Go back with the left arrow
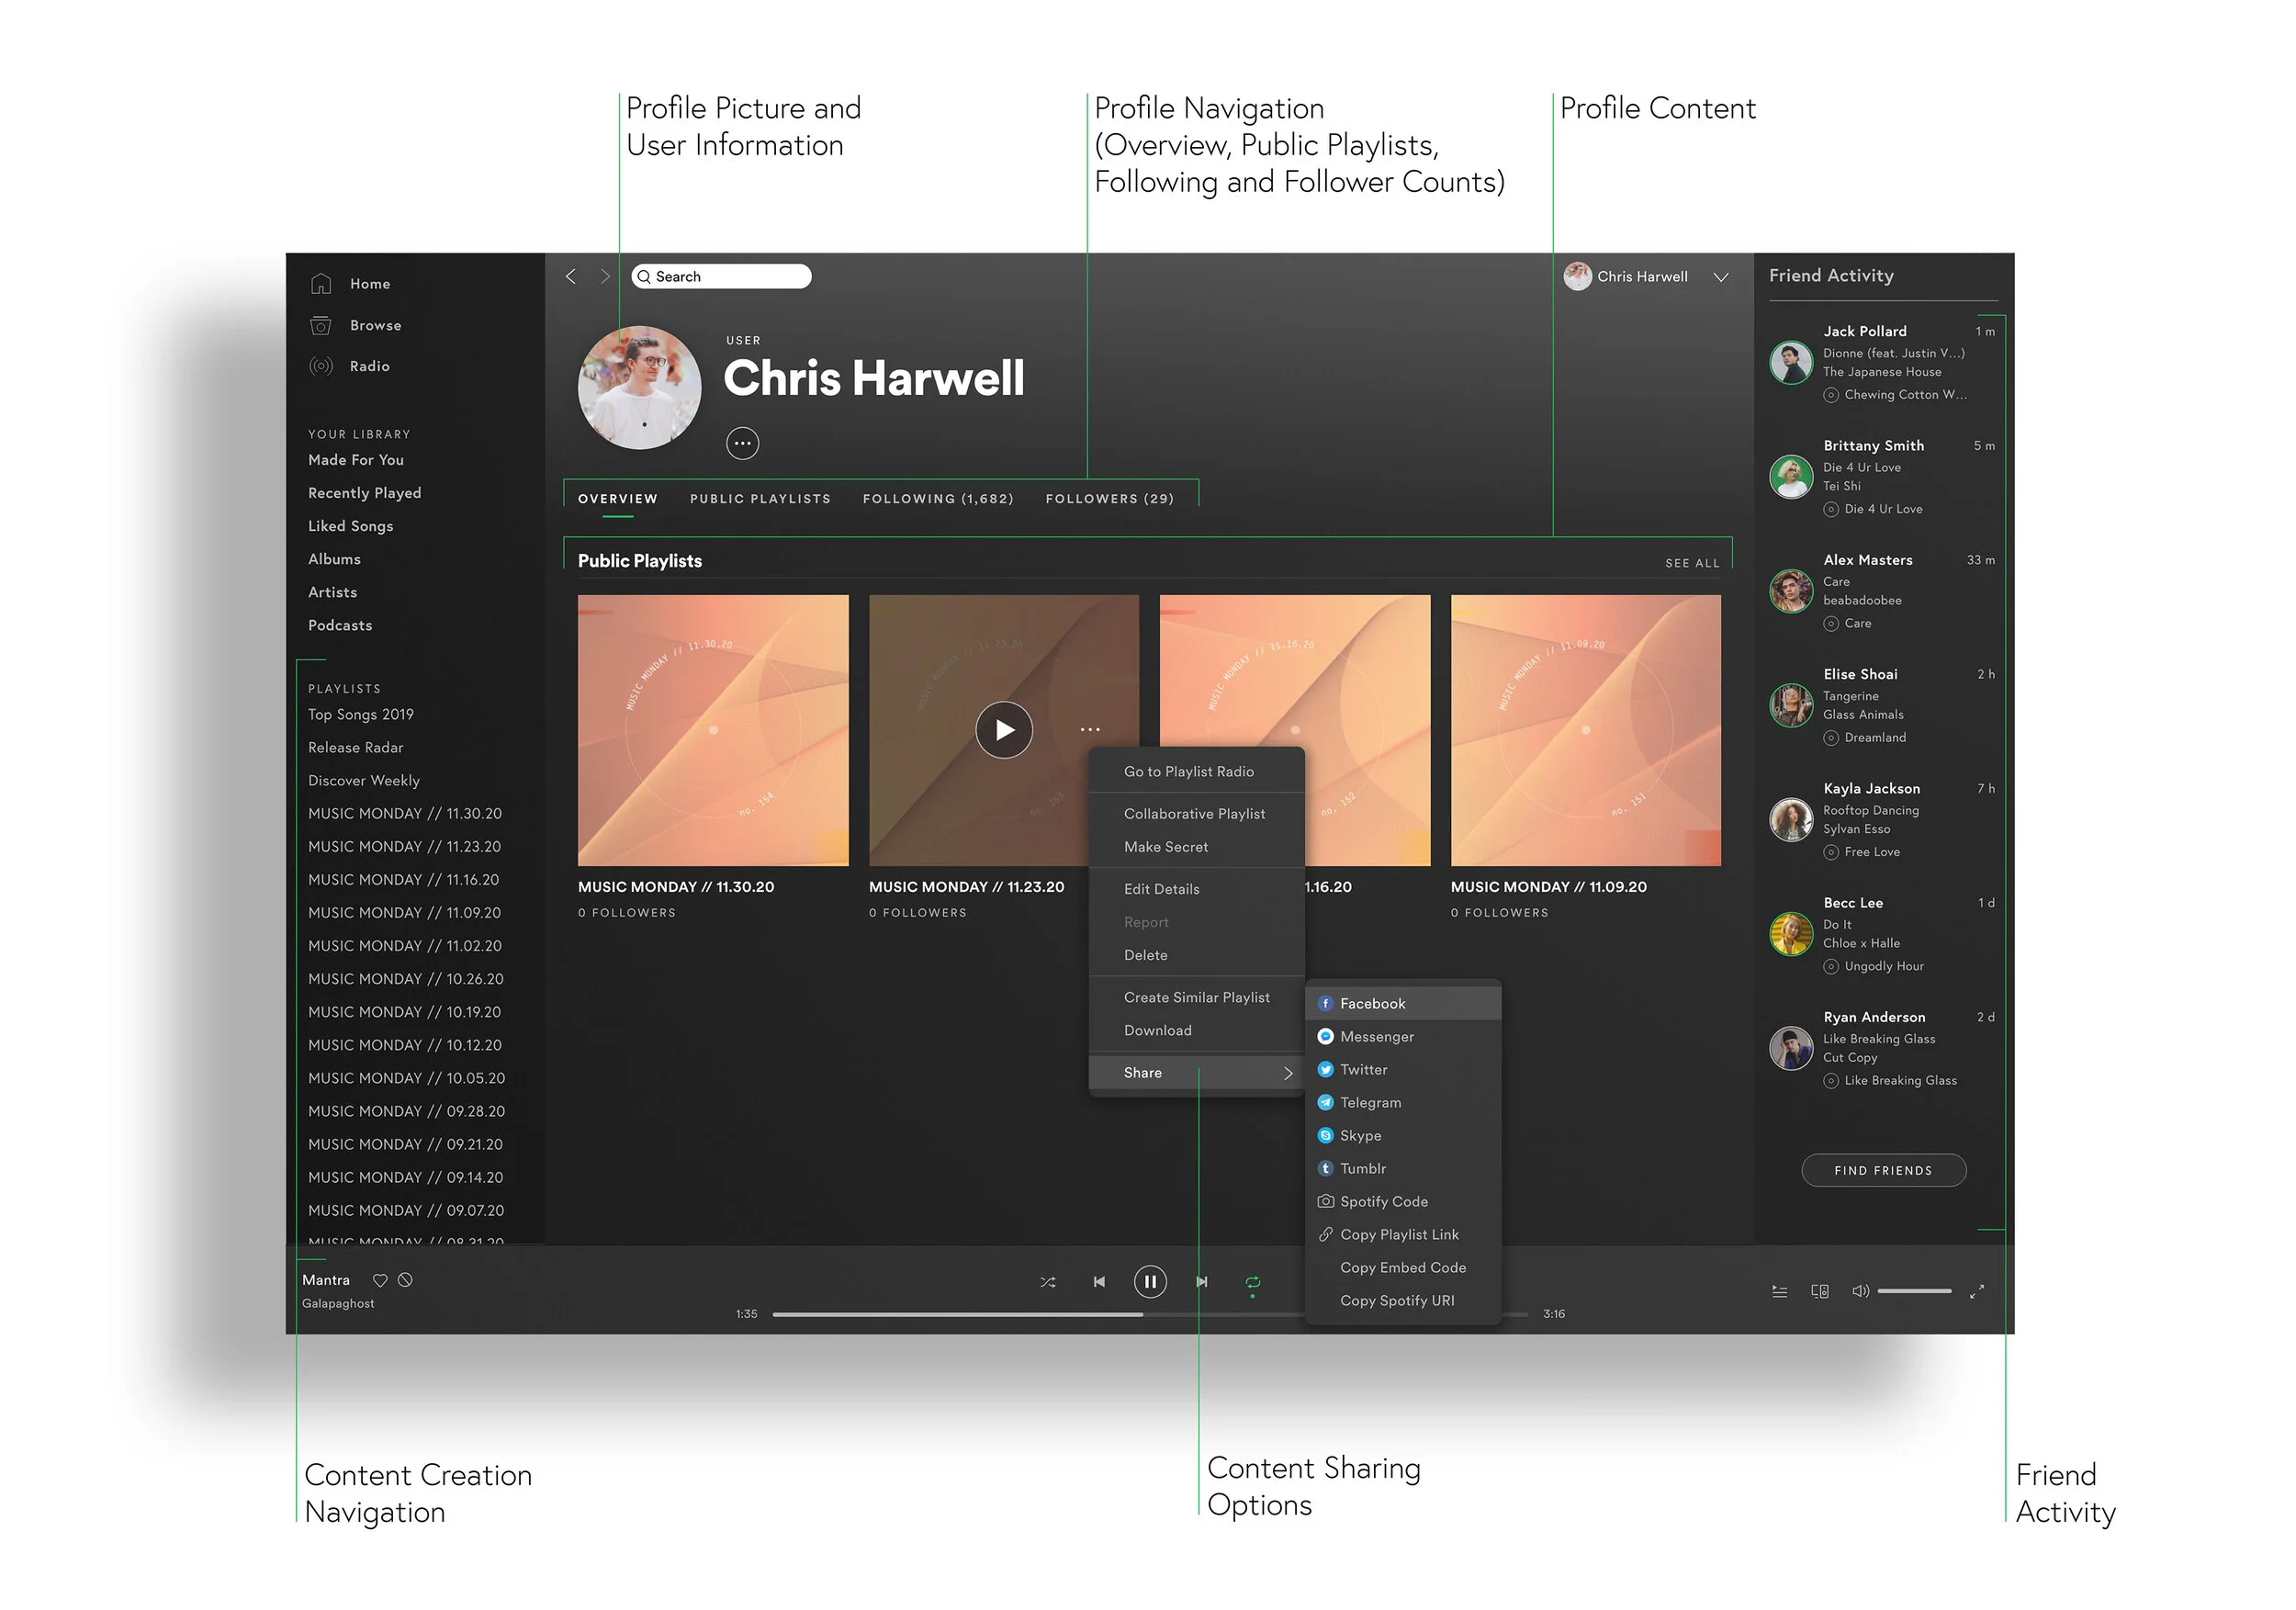 pyautogui.click(x=571, y=276)
